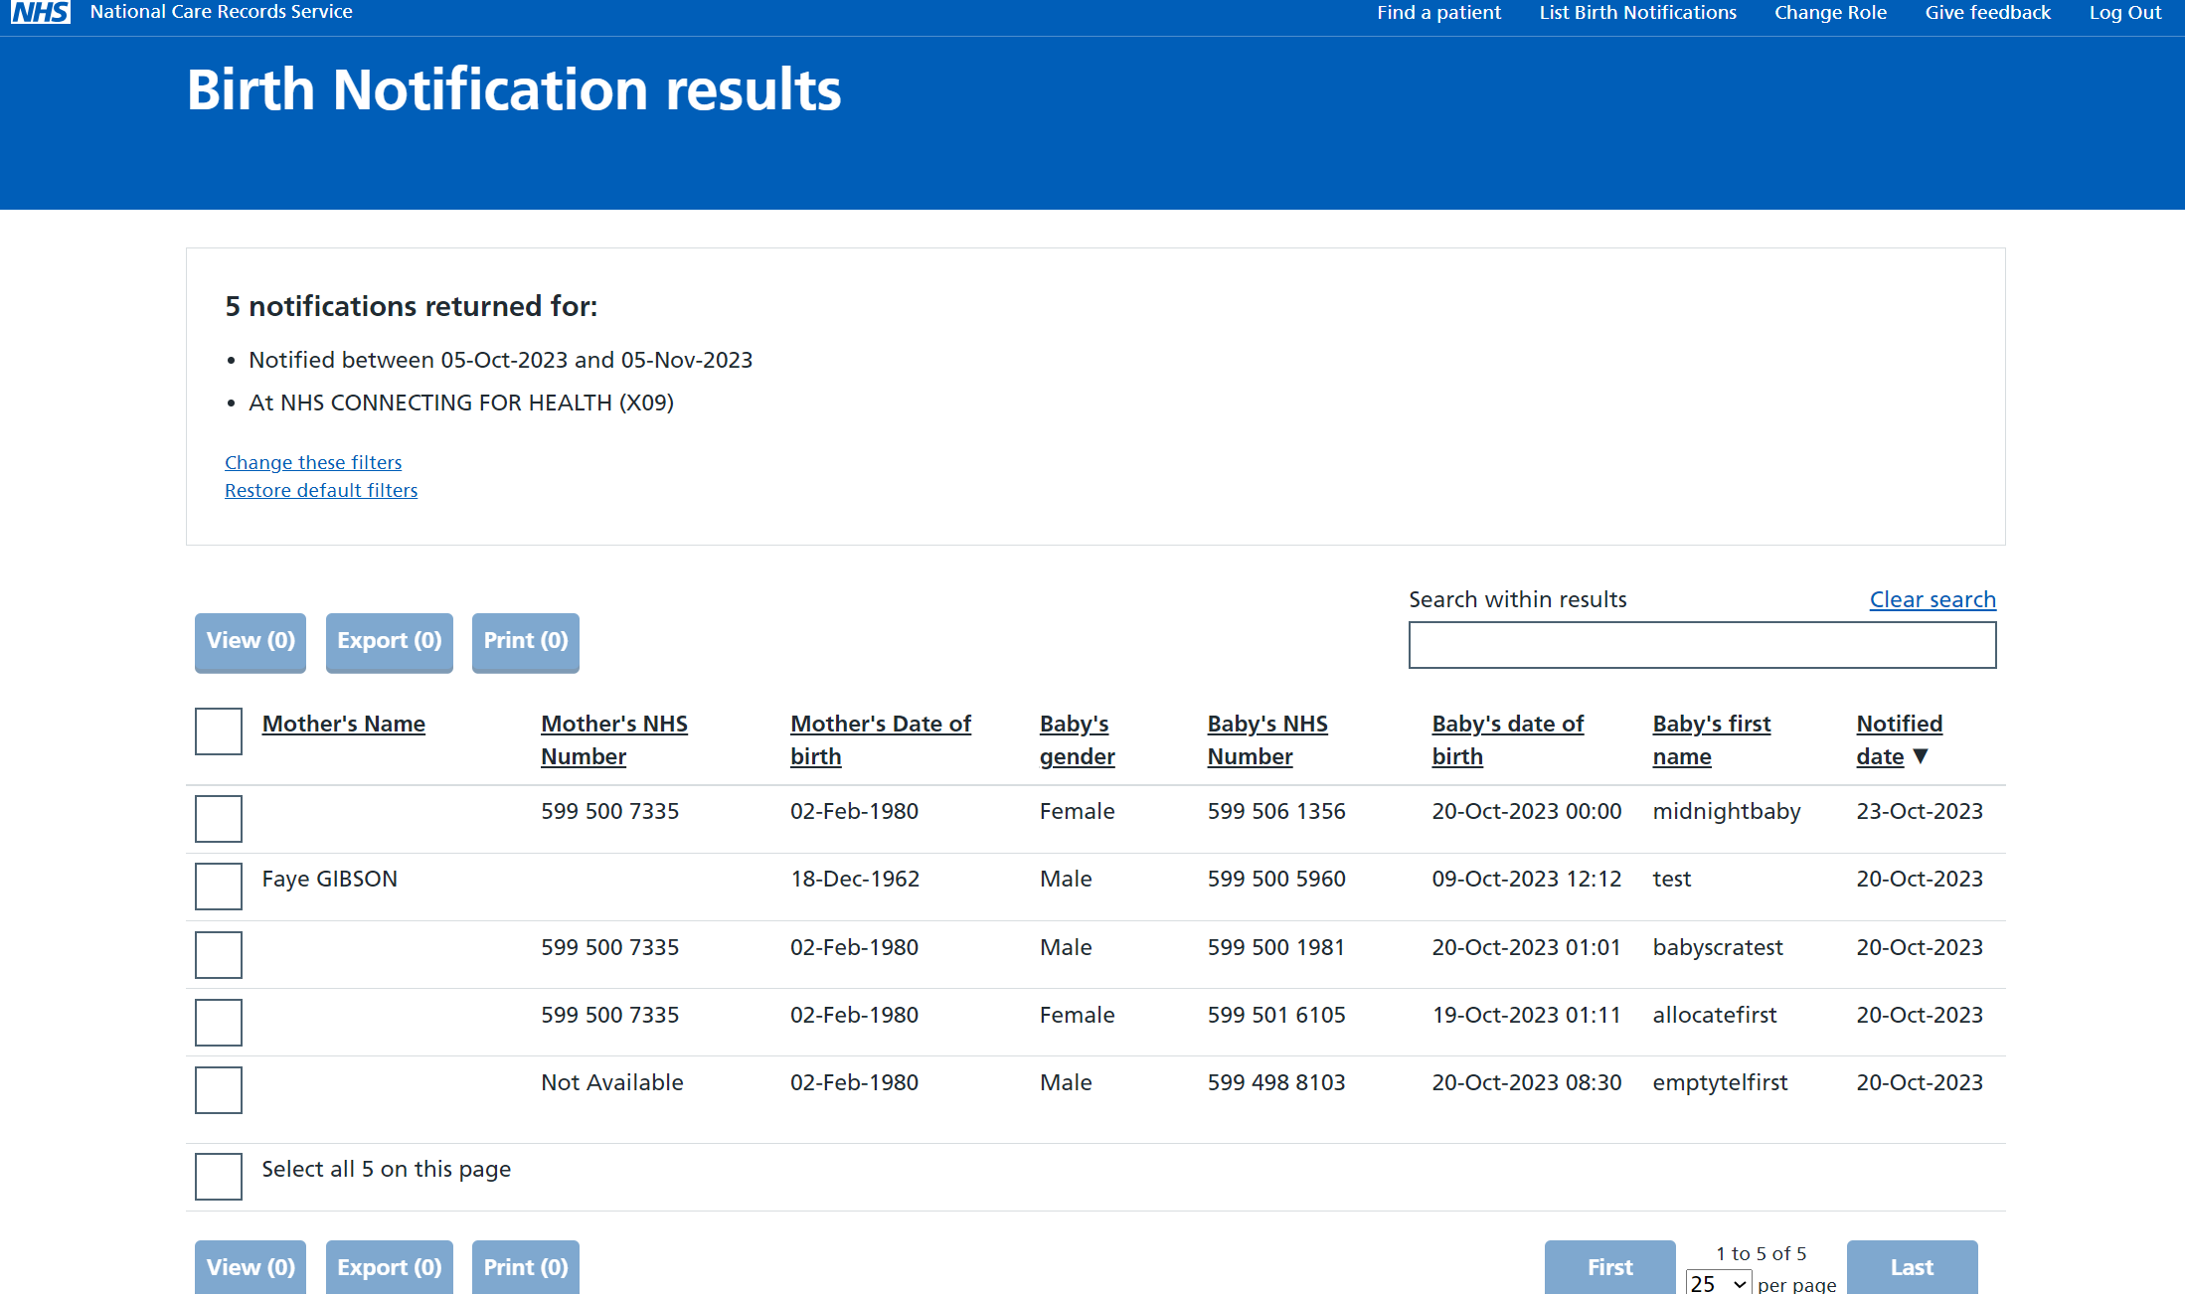
Task: Click Not Available mother's NHS number
Action: click(x=612, y=1082)
